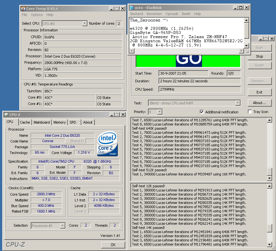Tick off the Additional notification checkbox
The height and width of the screenshot is (251, 276).
pos(202,112)
